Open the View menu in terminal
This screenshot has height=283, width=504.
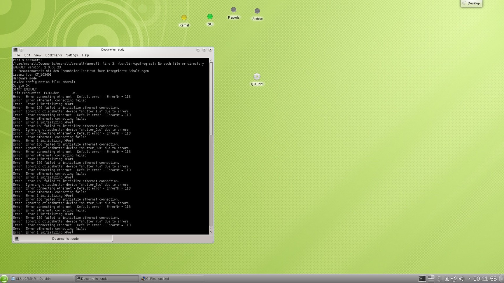pos(38,55)
